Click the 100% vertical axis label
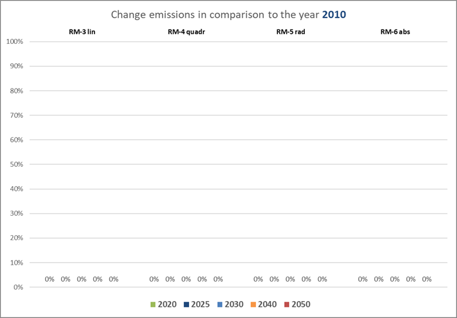Screen dimensions: 457x318 pyautogui.click(x=14, y=41)
